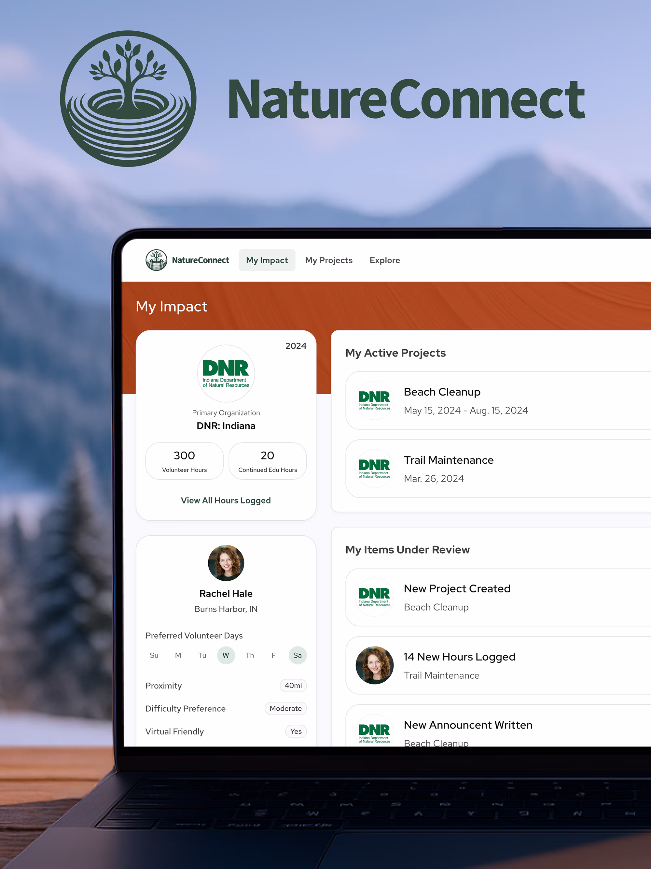
Task: Toggle Monday preferred volunteer day
Action: pyautogui.click(x=178, y=655)
